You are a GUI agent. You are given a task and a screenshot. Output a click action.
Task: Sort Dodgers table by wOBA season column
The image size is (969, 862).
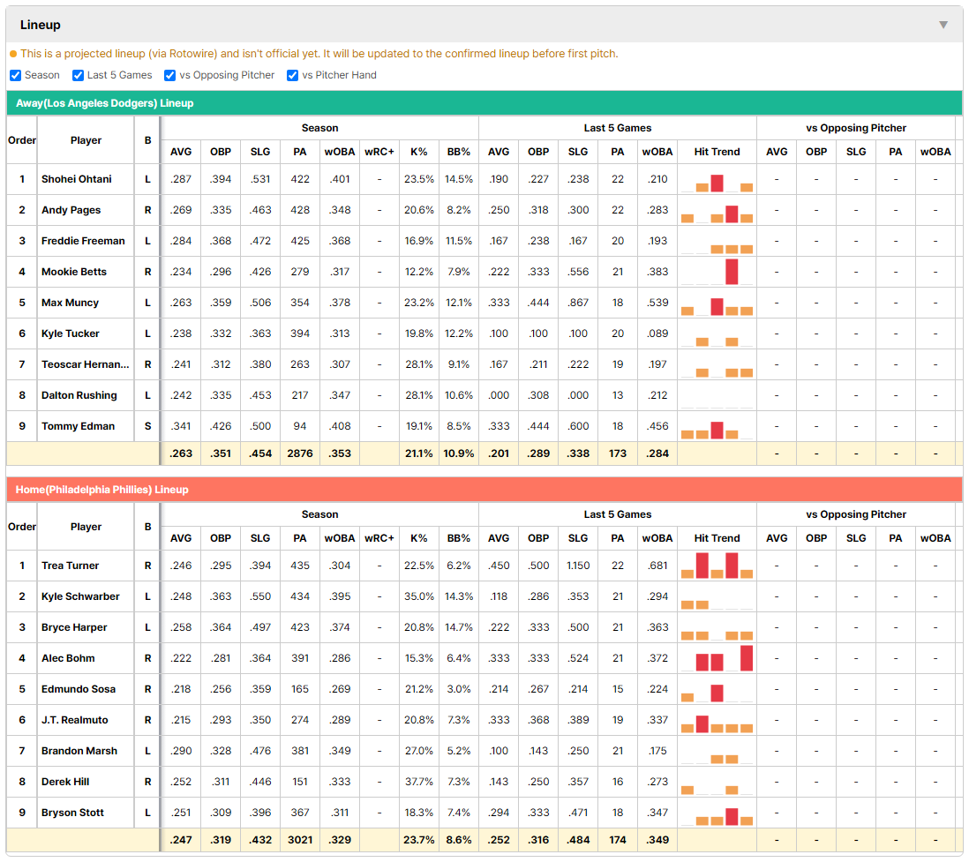[x=339, y=152]
